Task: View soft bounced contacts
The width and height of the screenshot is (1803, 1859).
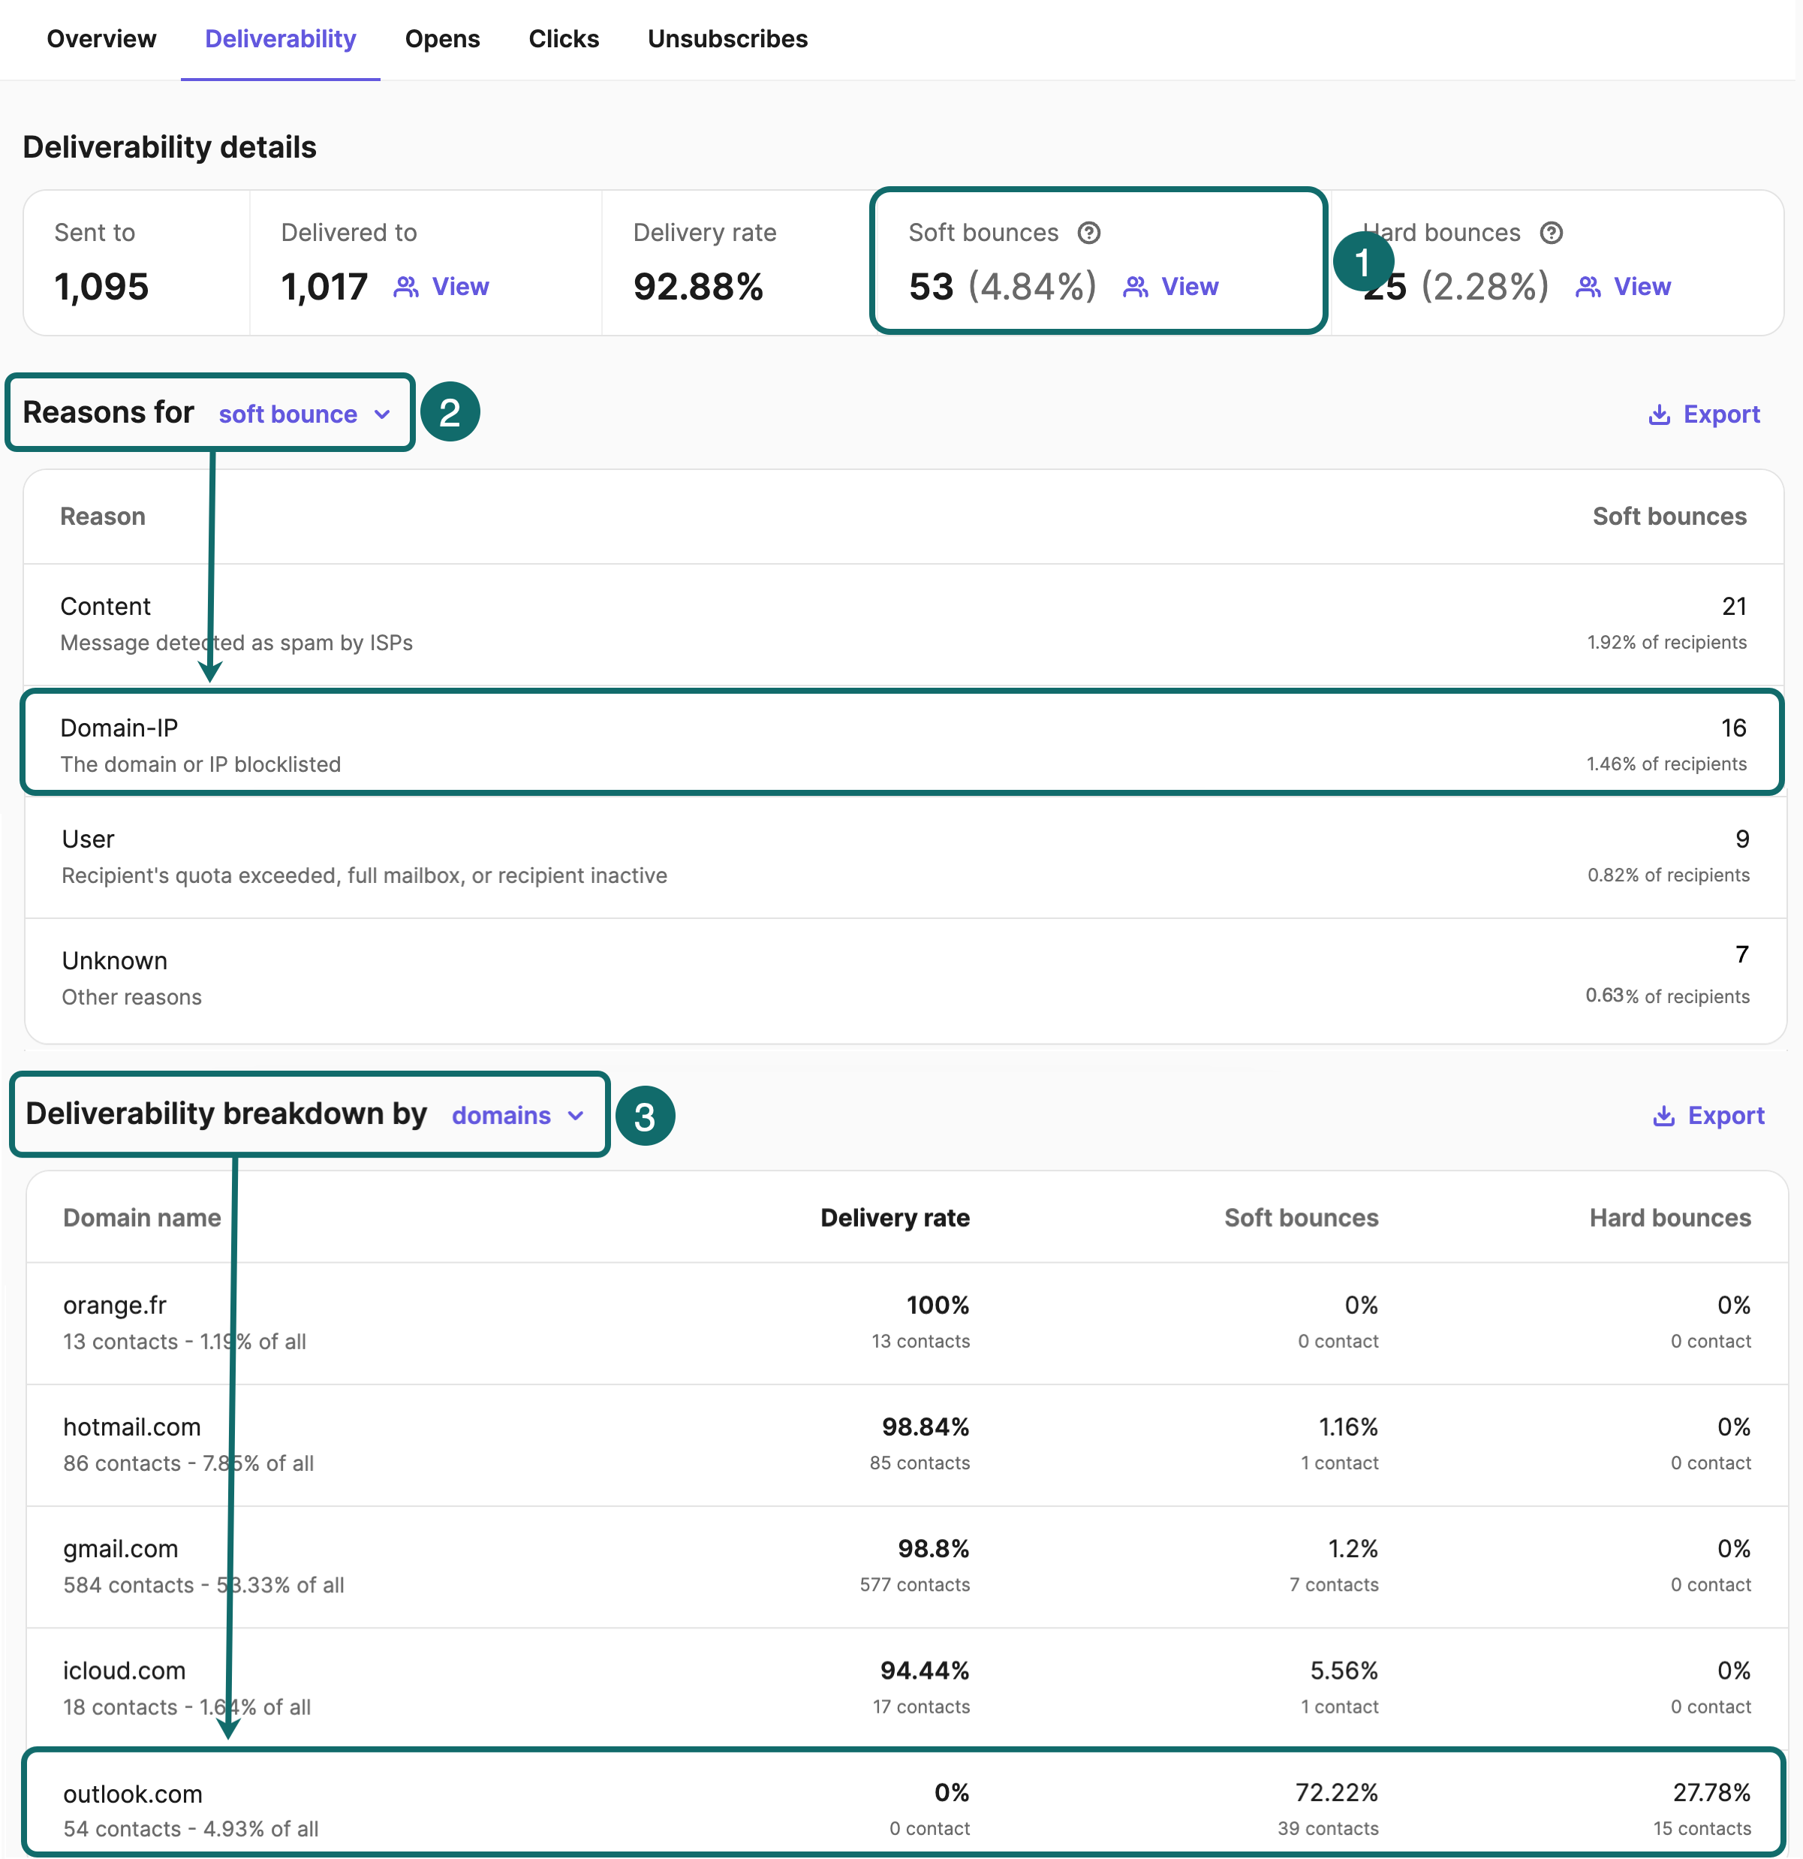Action: click(x=1189, y=287)
